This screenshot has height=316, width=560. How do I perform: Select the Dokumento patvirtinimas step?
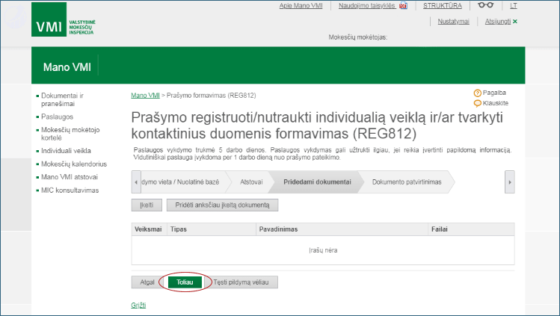(x=407, y=182)
